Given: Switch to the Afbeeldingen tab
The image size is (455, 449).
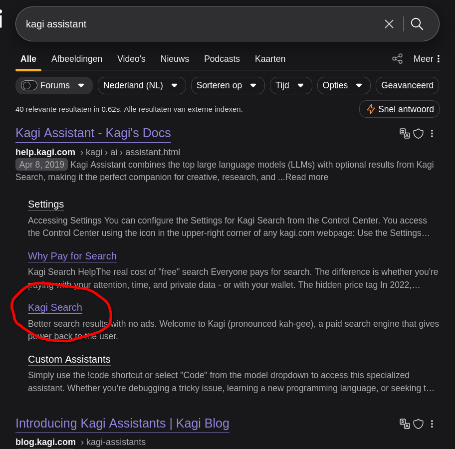Looking at the screenshot, I should click(x=77, y=58).
